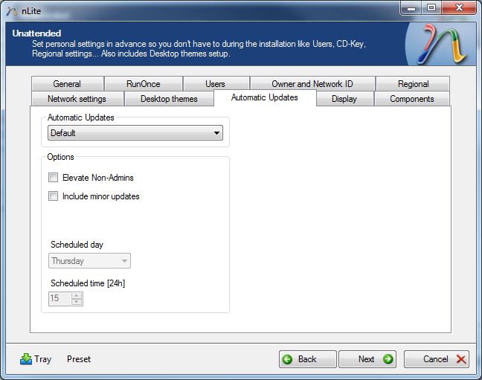Click the 'Scheduled time [24h]' label
Screen dimensions: 482x380
click(x=88, y=283)
